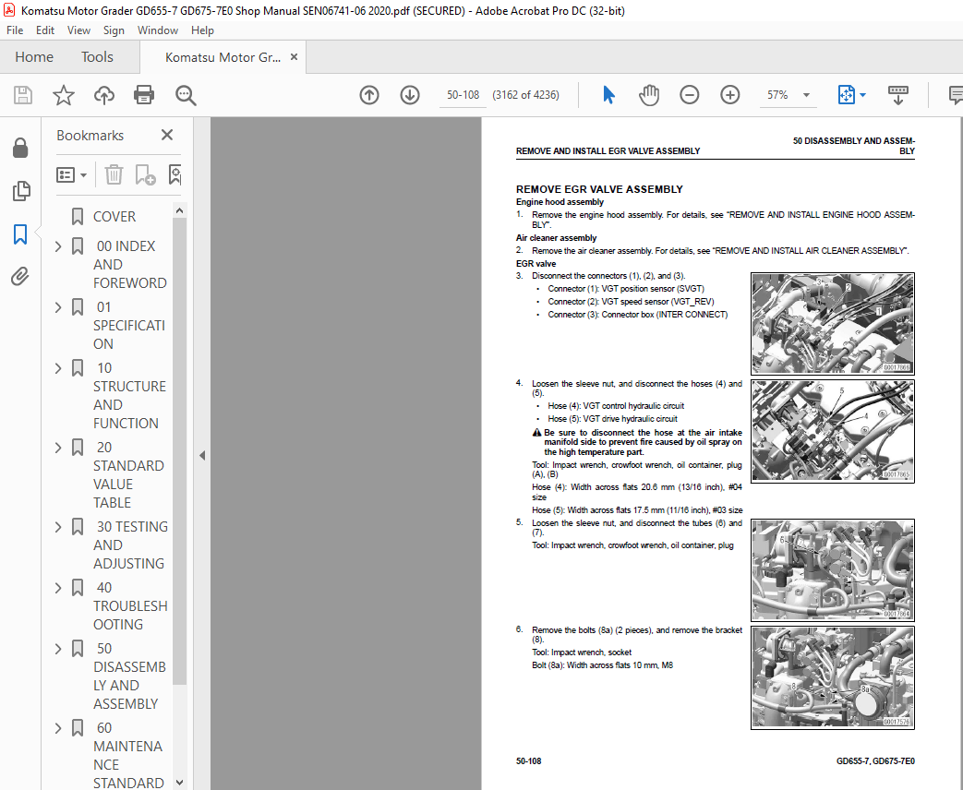The width and height of the screenshot is (963, 790).
Task: Expand the 01 SPECIFICATION bookmark
Action: click(x=58, y=307)
